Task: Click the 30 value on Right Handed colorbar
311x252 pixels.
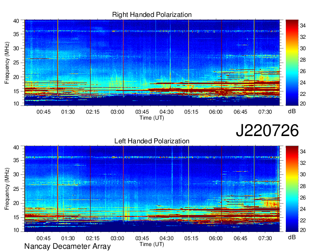Action: (x=303, y=48)
